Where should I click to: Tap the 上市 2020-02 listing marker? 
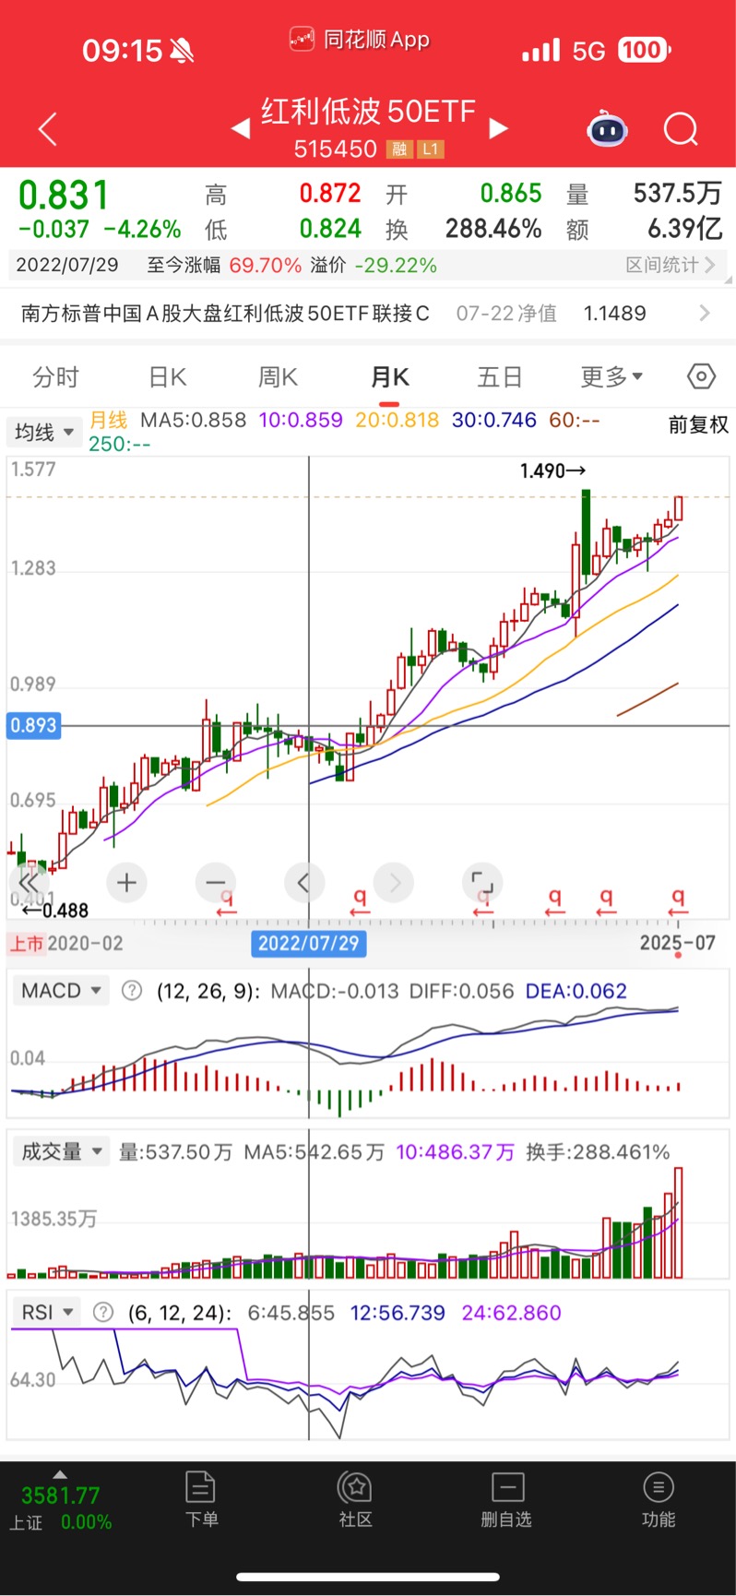[66, 944]
